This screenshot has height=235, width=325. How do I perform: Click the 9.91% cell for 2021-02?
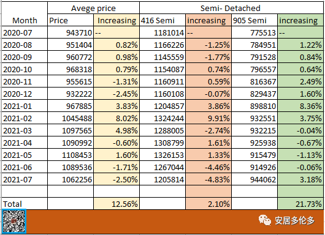click(208, 118)
